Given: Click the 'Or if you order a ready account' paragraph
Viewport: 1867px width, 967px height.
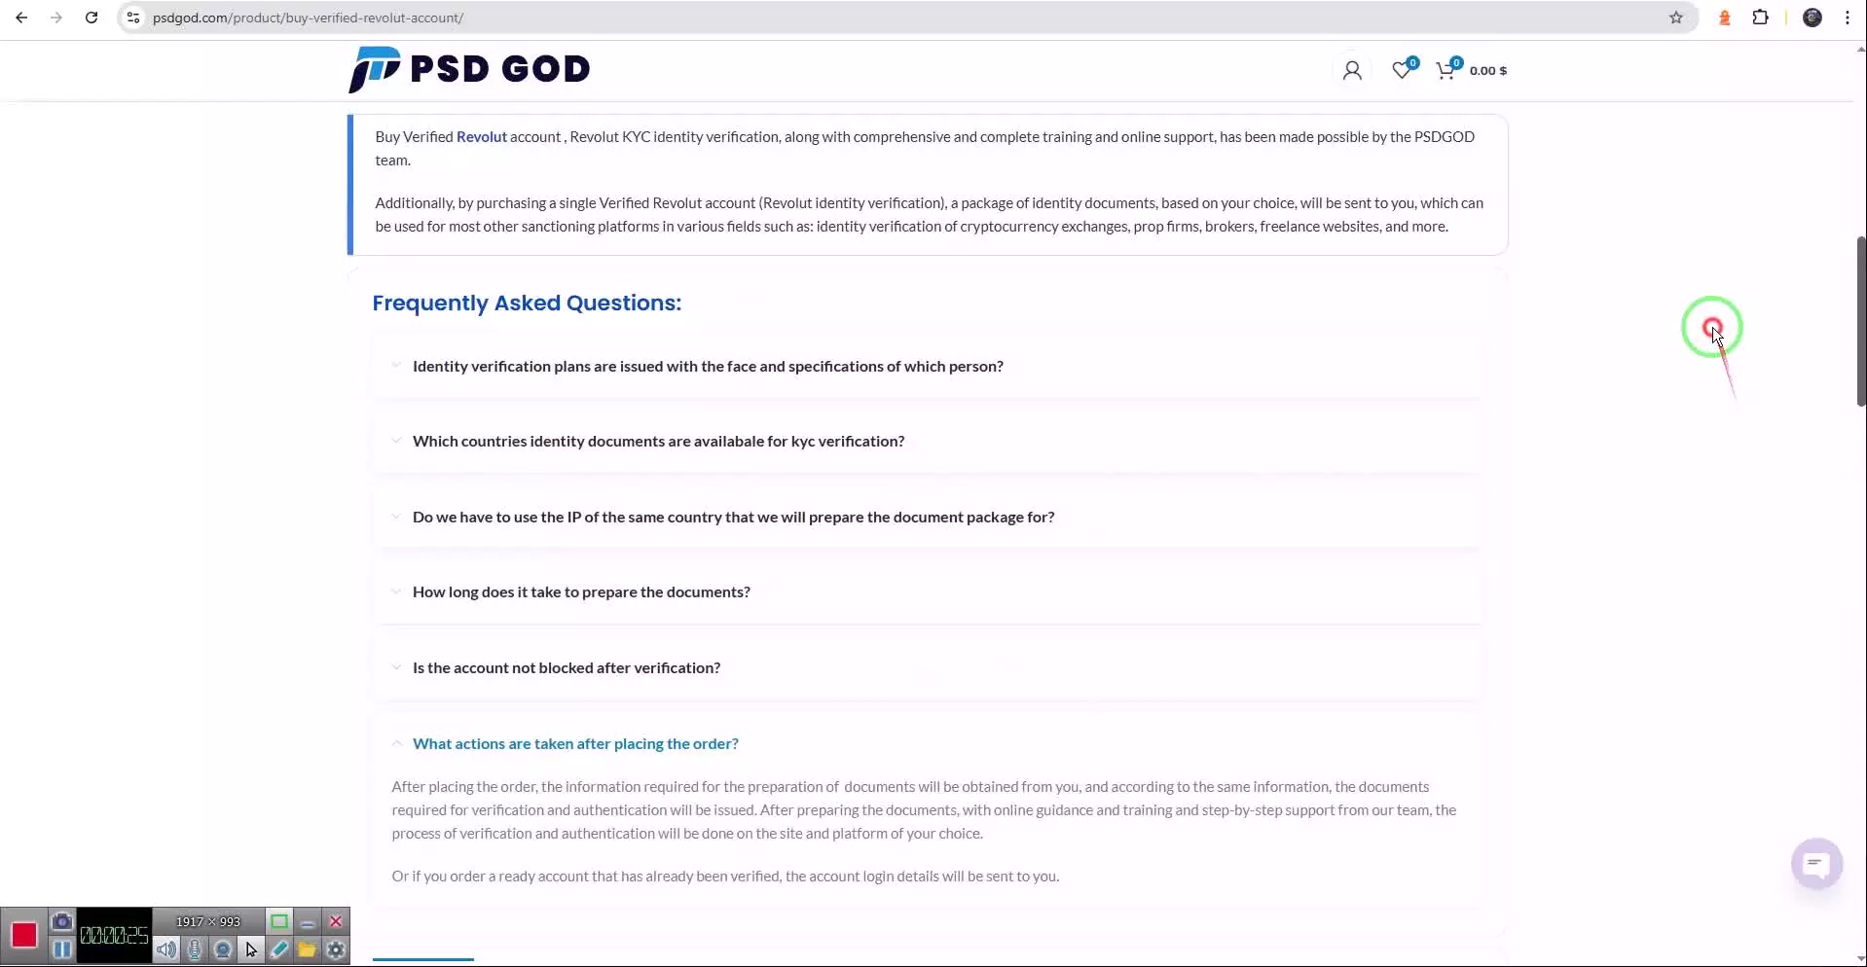Looking at the screenshot, I should click(725, 877).
